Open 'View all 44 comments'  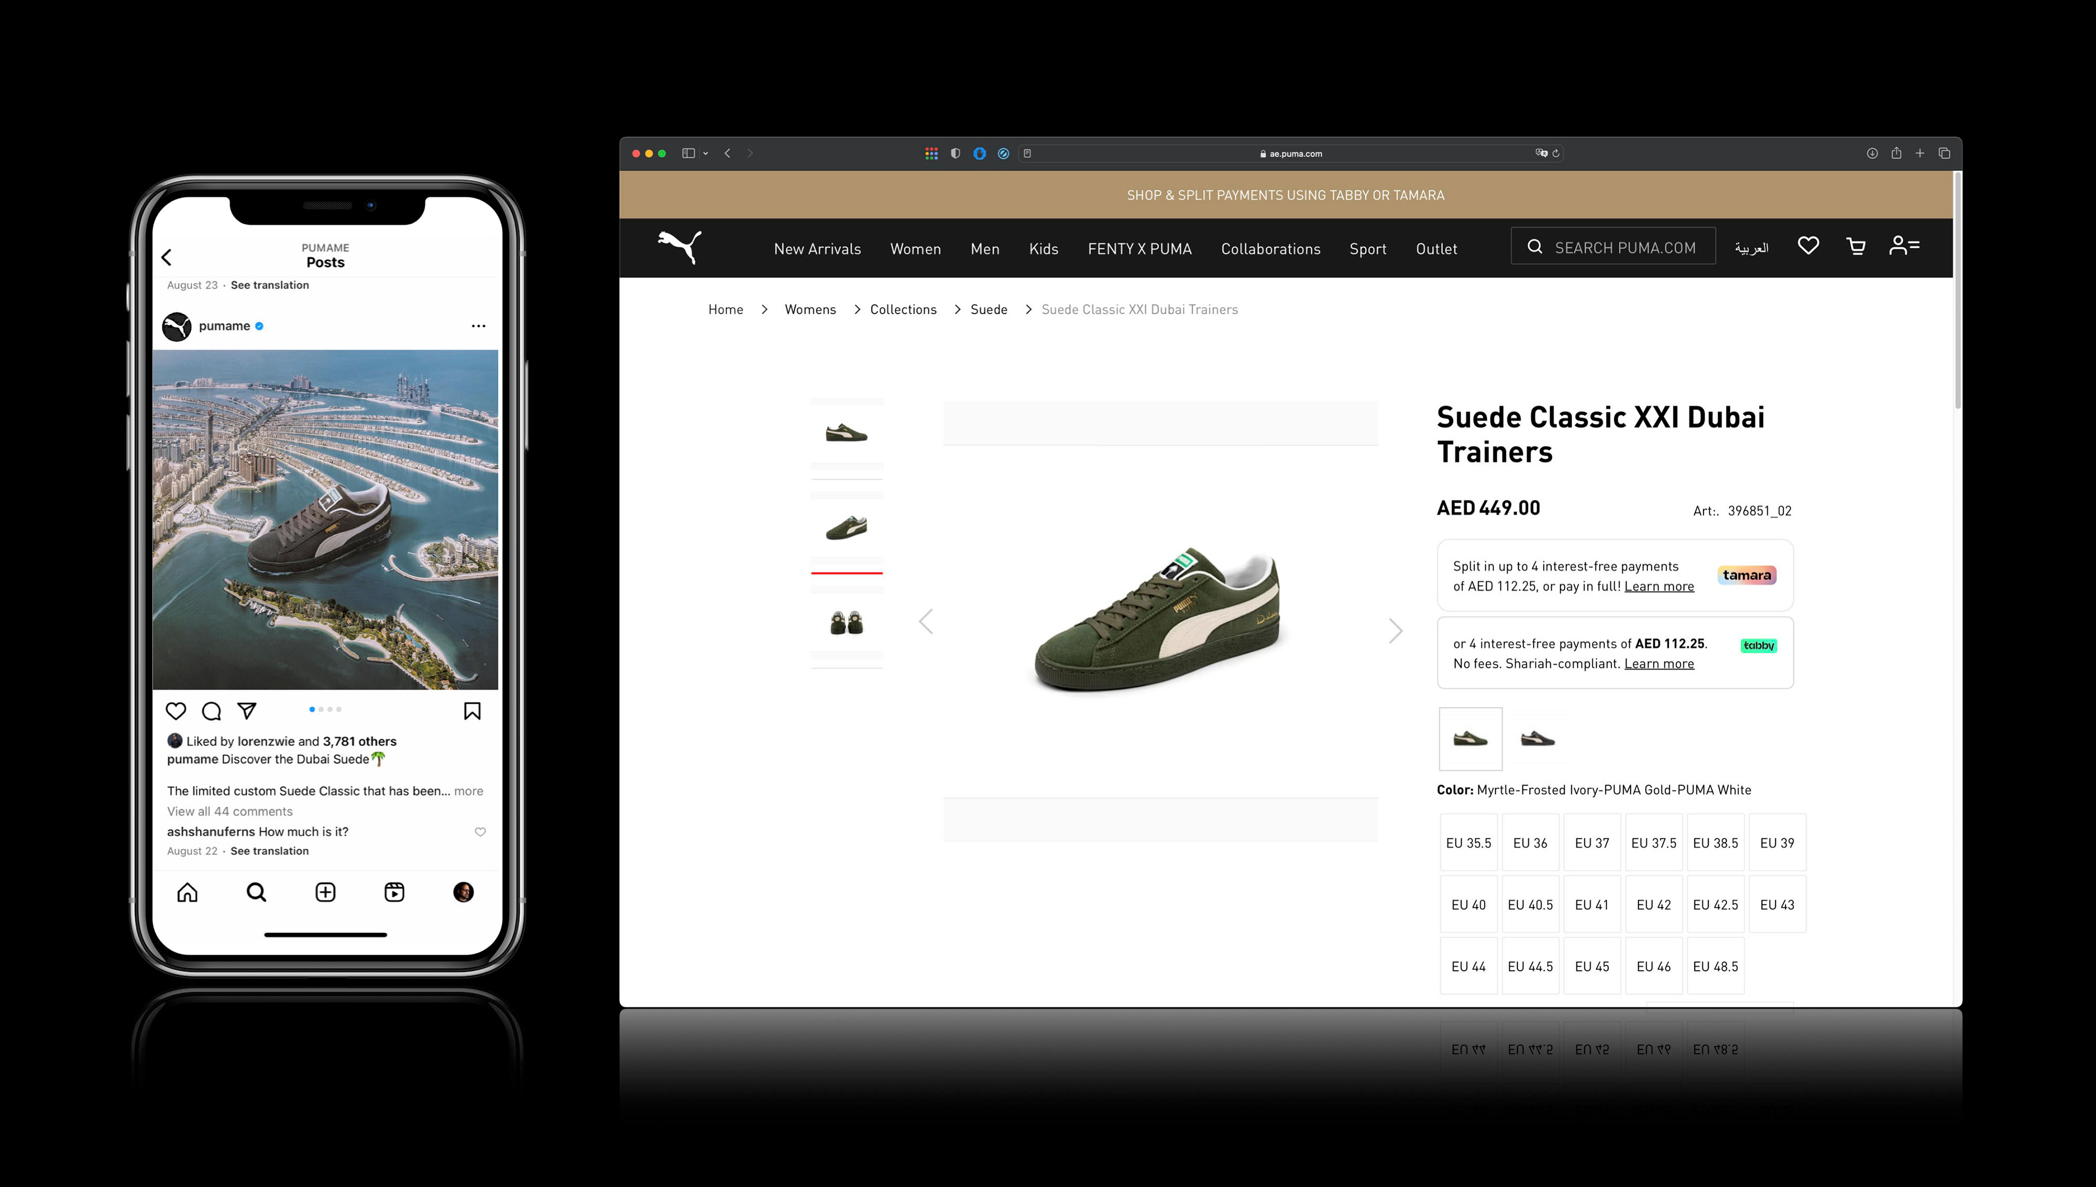point(230,811)
